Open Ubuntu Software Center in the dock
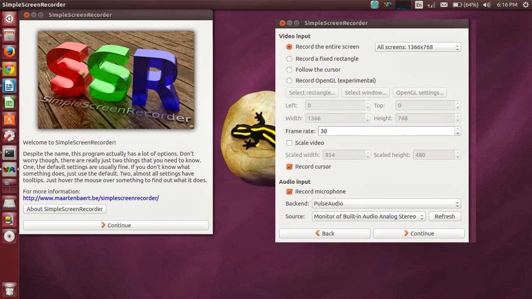This screenshot has width=532, height=299. click(9, 119)
